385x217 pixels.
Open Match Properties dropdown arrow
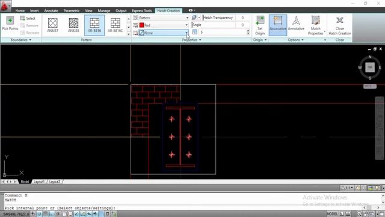(x=325, y=31)
